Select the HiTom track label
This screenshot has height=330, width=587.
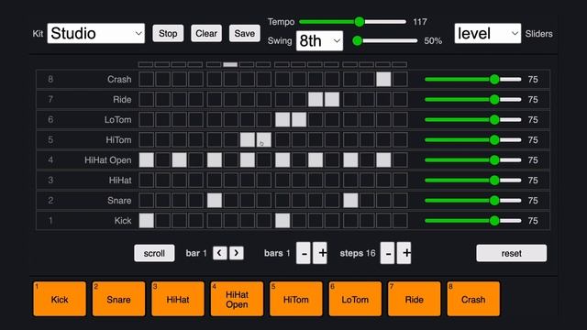click(118, 140)
